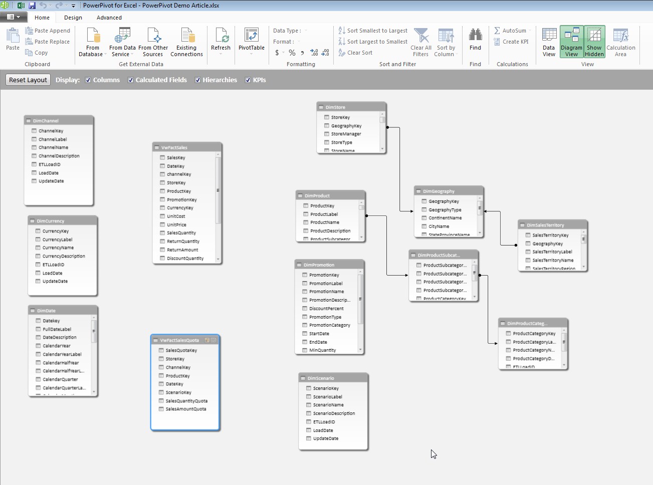Toggle the Calculated Fields checkbox
Screen dimensions: 653x485
tap(131, 80)
